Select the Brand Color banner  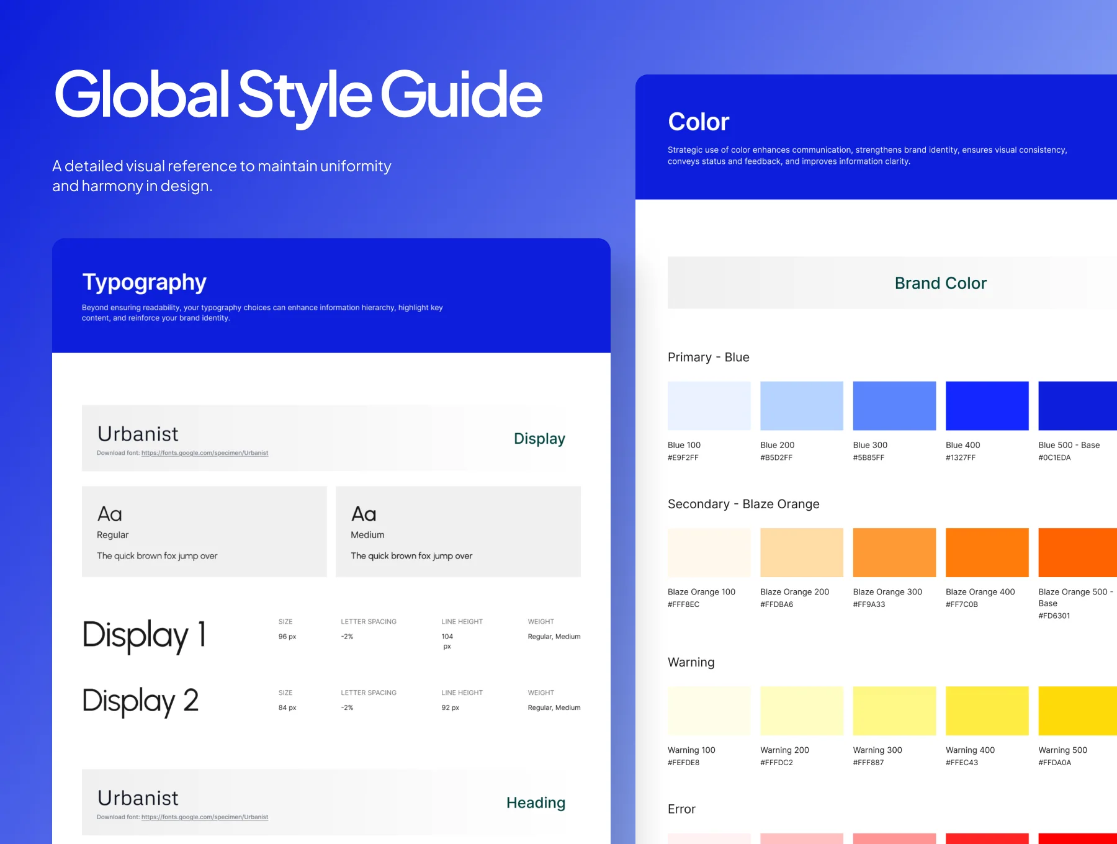[892, 283]
